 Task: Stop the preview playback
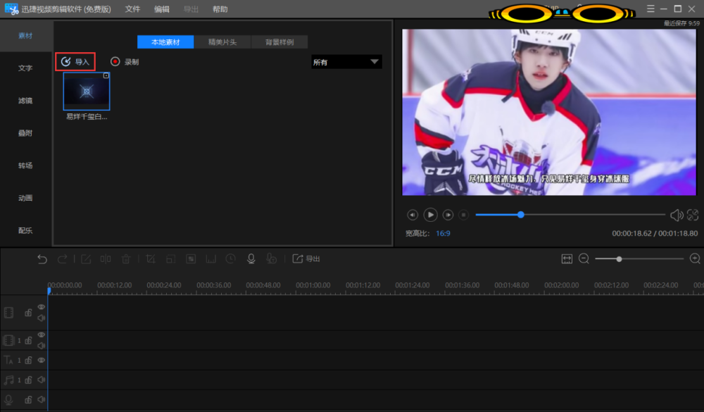coord(464,215)
